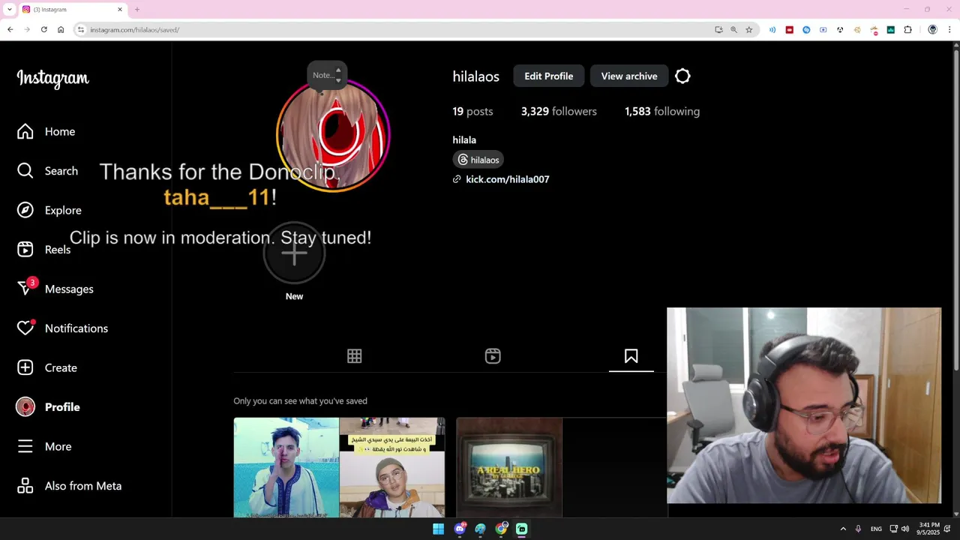This screenshot has height=540, width=960.
Task: Click the browser zoom magnifier icon
Action: click(x=733, y=29)
